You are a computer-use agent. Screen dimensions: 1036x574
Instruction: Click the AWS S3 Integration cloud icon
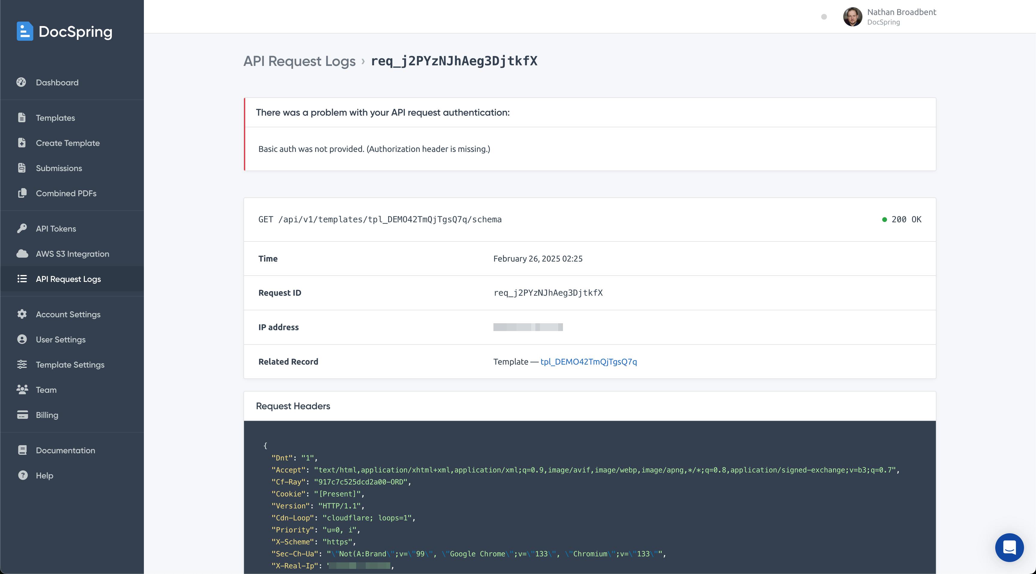[22, 254]
